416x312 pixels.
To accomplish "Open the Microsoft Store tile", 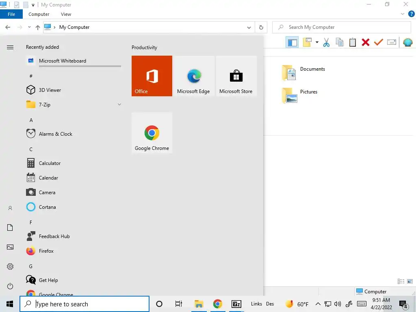I will click(x=236, y=76).
